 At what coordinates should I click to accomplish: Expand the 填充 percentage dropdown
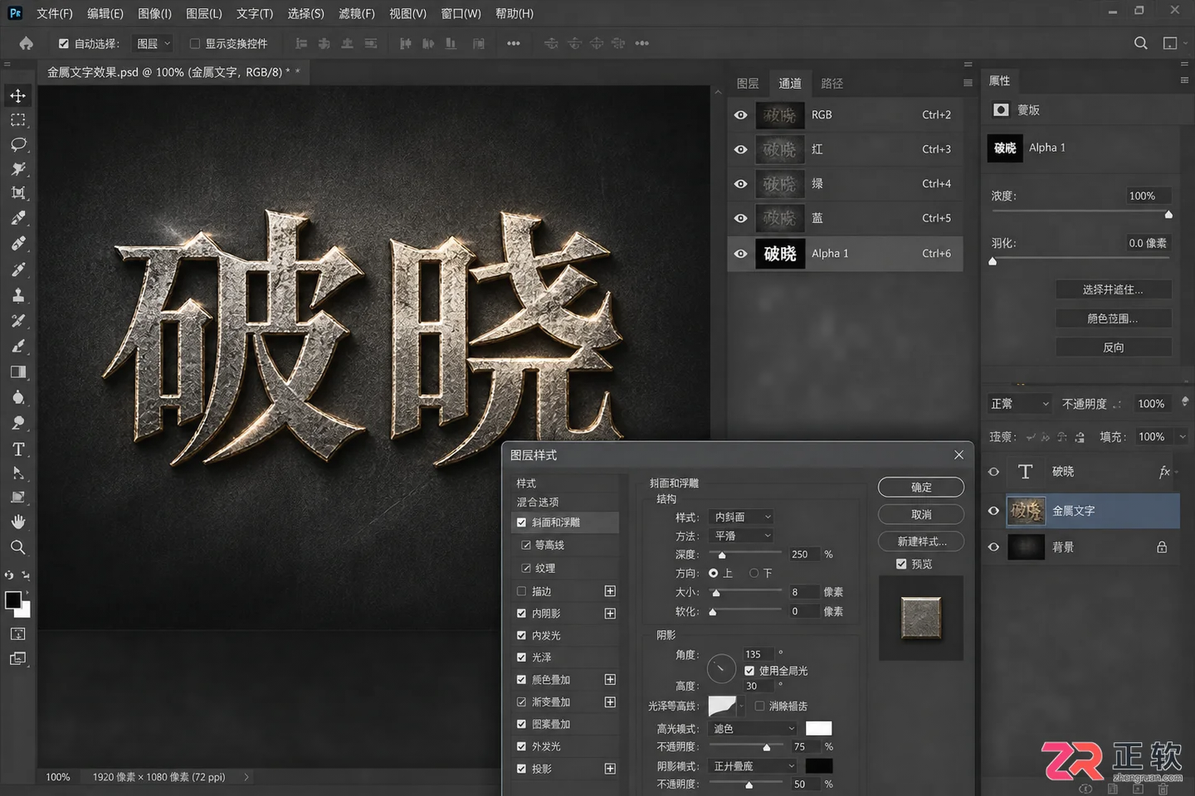1183,437
